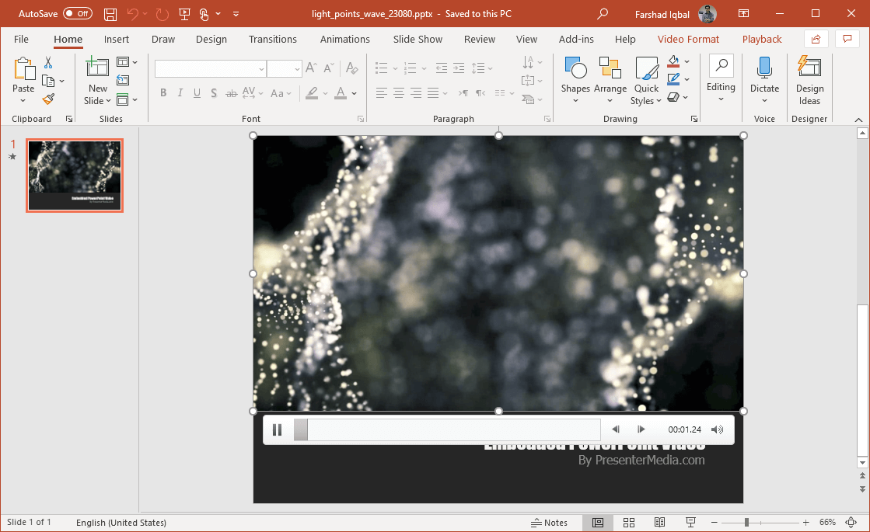Mute the video volume speaker icon
870x532 pixels.
tap(717, 429)
